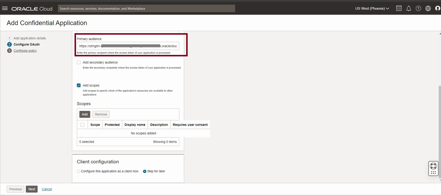The image size is (441, 195).
Task: Click the Remove button under Scopes
Action: [101, 114]
